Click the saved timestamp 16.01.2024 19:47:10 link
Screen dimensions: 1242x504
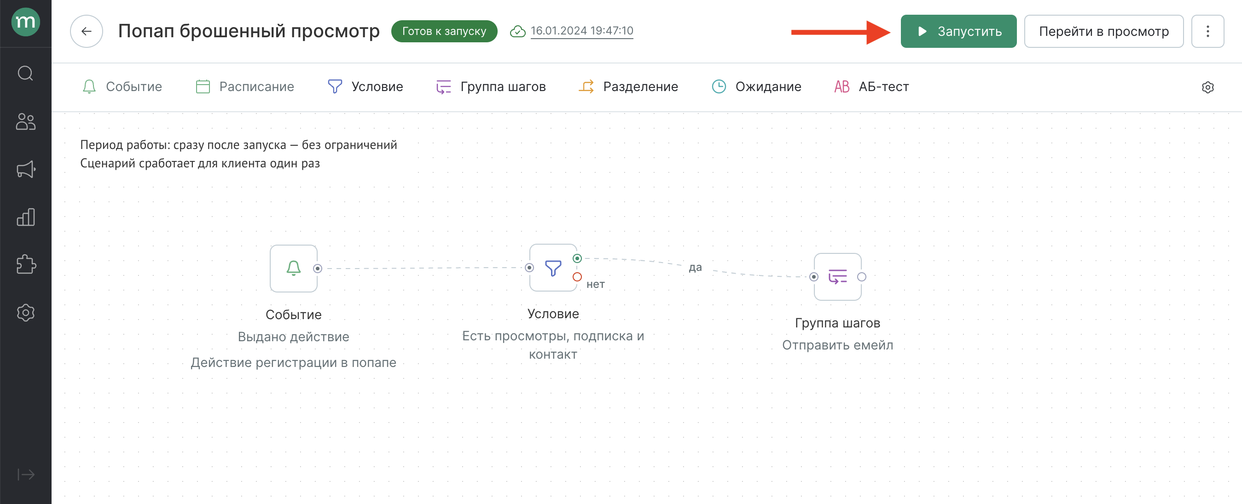coord(581,31)
